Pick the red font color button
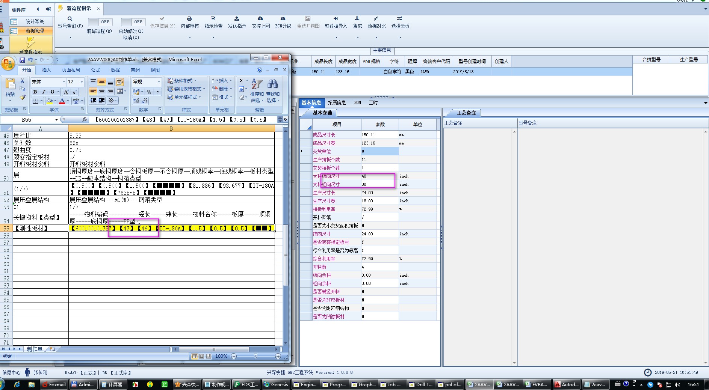 62,101
